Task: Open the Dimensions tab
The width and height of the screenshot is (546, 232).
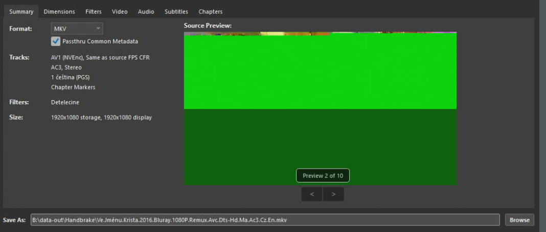Action: click(59, 11)
